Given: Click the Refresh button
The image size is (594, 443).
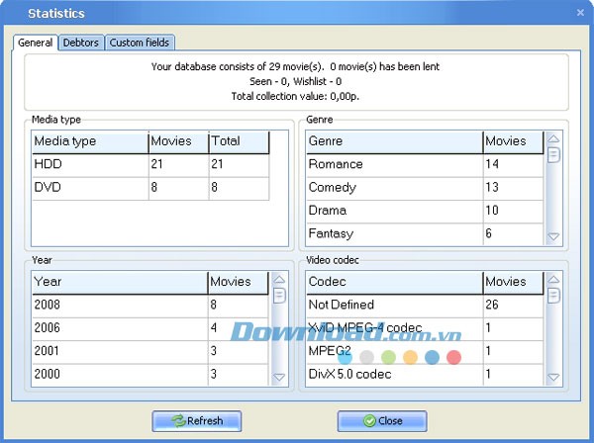Looking at the screenshot, I should 196,420.
